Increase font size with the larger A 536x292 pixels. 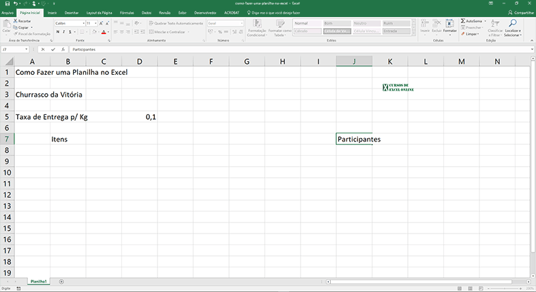[x=101, y=23]
